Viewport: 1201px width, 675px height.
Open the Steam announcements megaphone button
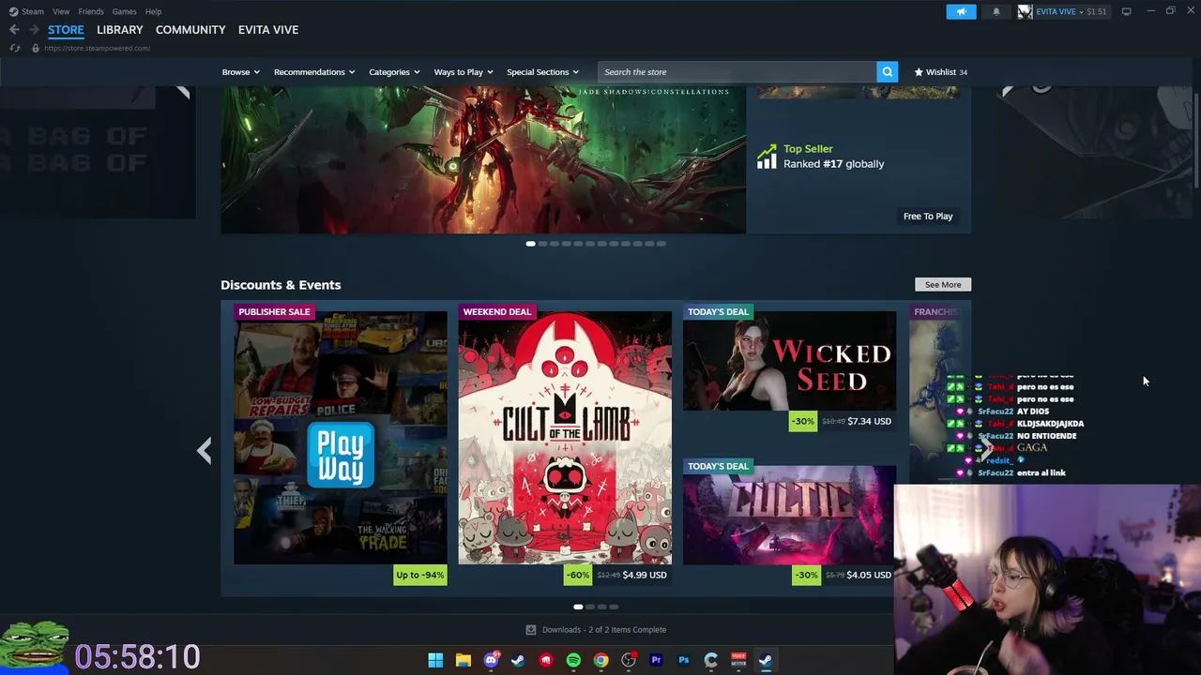pyautogui.click(x=961, y=11)
